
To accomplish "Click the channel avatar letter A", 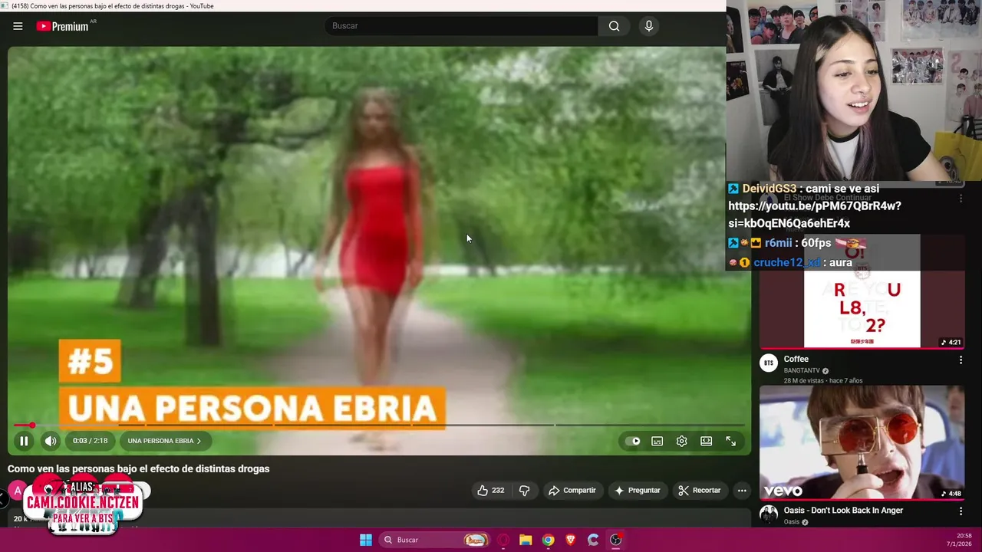I will coord(17,491).
